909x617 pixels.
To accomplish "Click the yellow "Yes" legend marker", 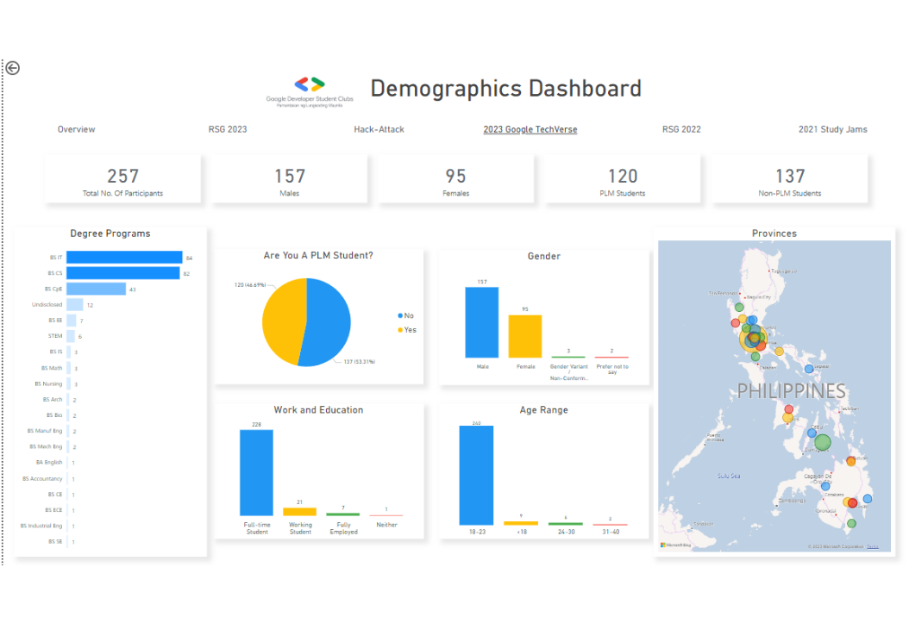I will point(400,330).
